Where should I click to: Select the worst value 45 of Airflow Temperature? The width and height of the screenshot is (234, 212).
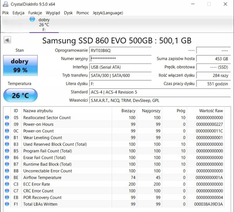(x=158, y=177)
